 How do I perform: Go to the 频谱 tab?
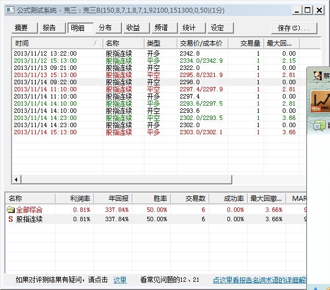click(x=161, y=28)
